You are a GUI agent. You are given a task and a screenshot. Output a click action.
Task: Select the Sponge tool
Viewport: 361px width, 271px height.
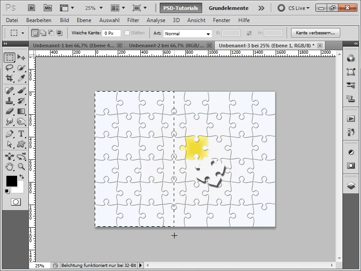tap(21, 121)
